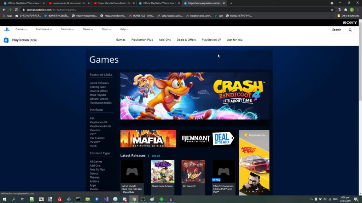
Task: Select Just for You in the store menu
Action: (235, 40)
